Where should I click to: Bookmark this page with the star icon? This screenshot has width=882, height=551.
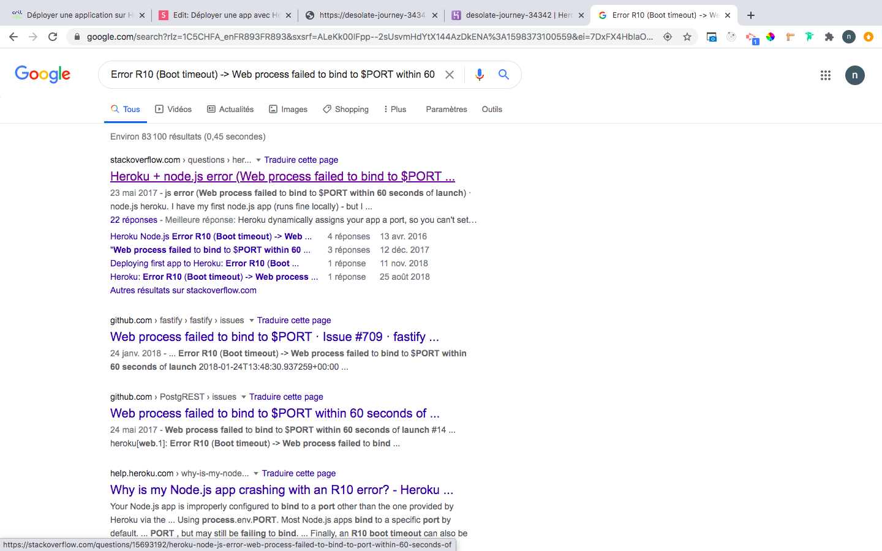pos(687,37)
